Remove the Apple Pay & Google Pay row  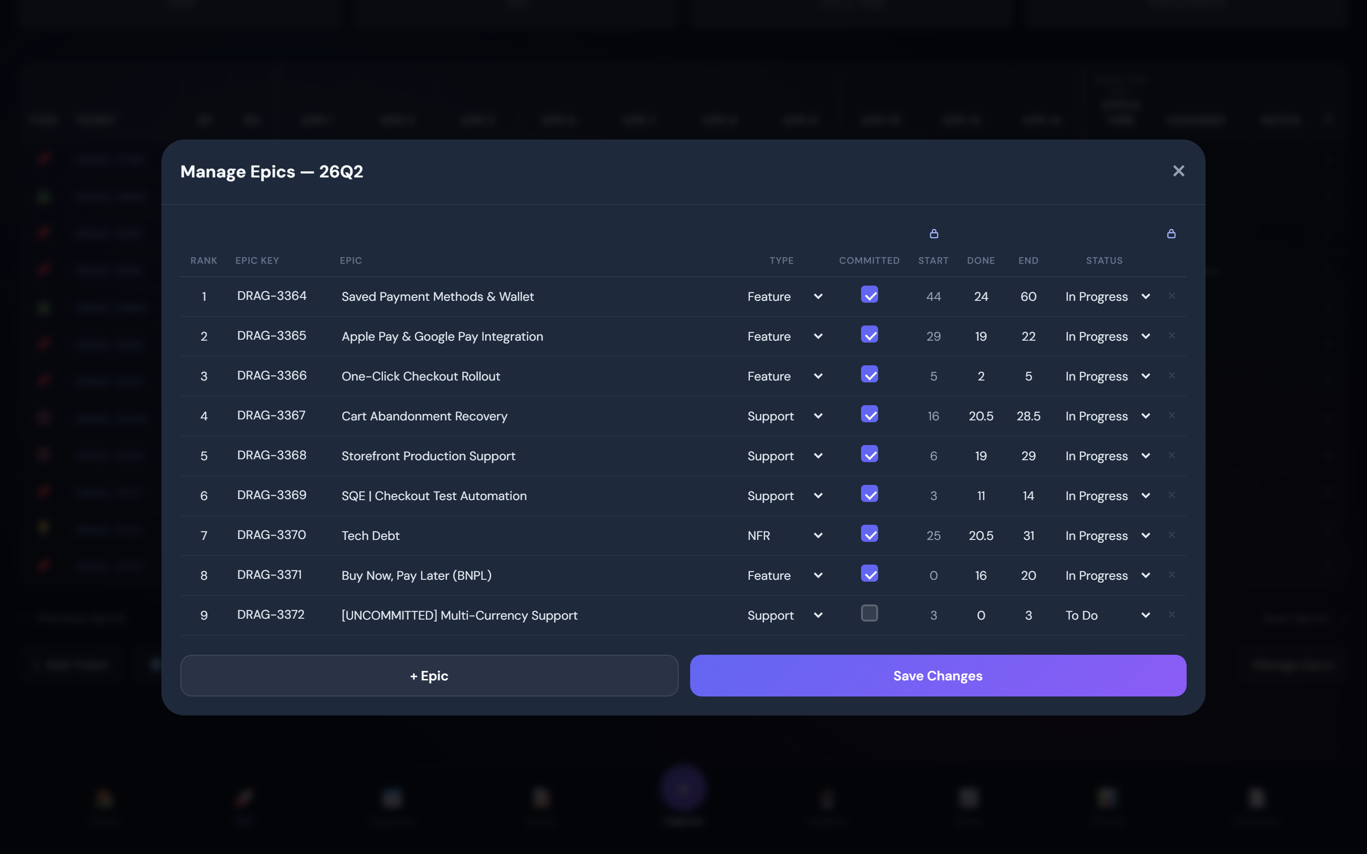(x=1171, y=335)
